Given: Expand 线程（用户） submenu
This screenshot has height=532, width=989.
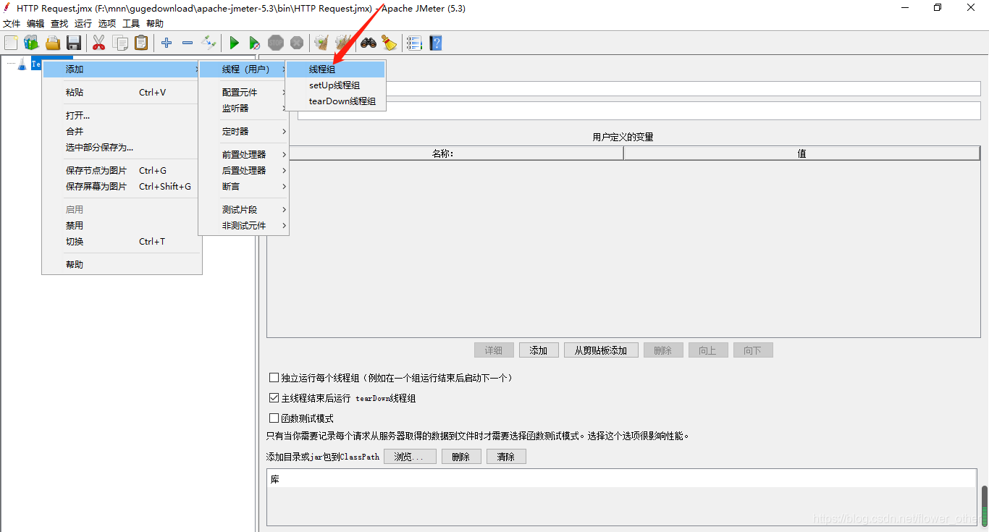Looking at the screenshot, I should (x=243, y=69).
